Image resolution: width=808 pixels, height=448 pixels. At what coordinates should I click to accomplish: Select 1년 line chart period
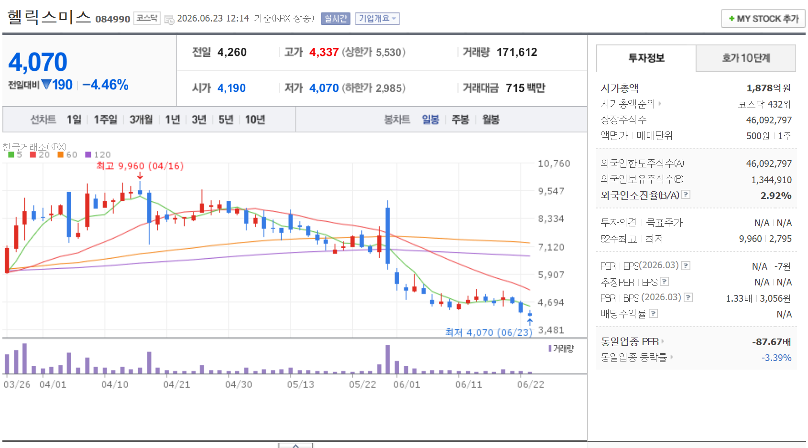(172, 120)
